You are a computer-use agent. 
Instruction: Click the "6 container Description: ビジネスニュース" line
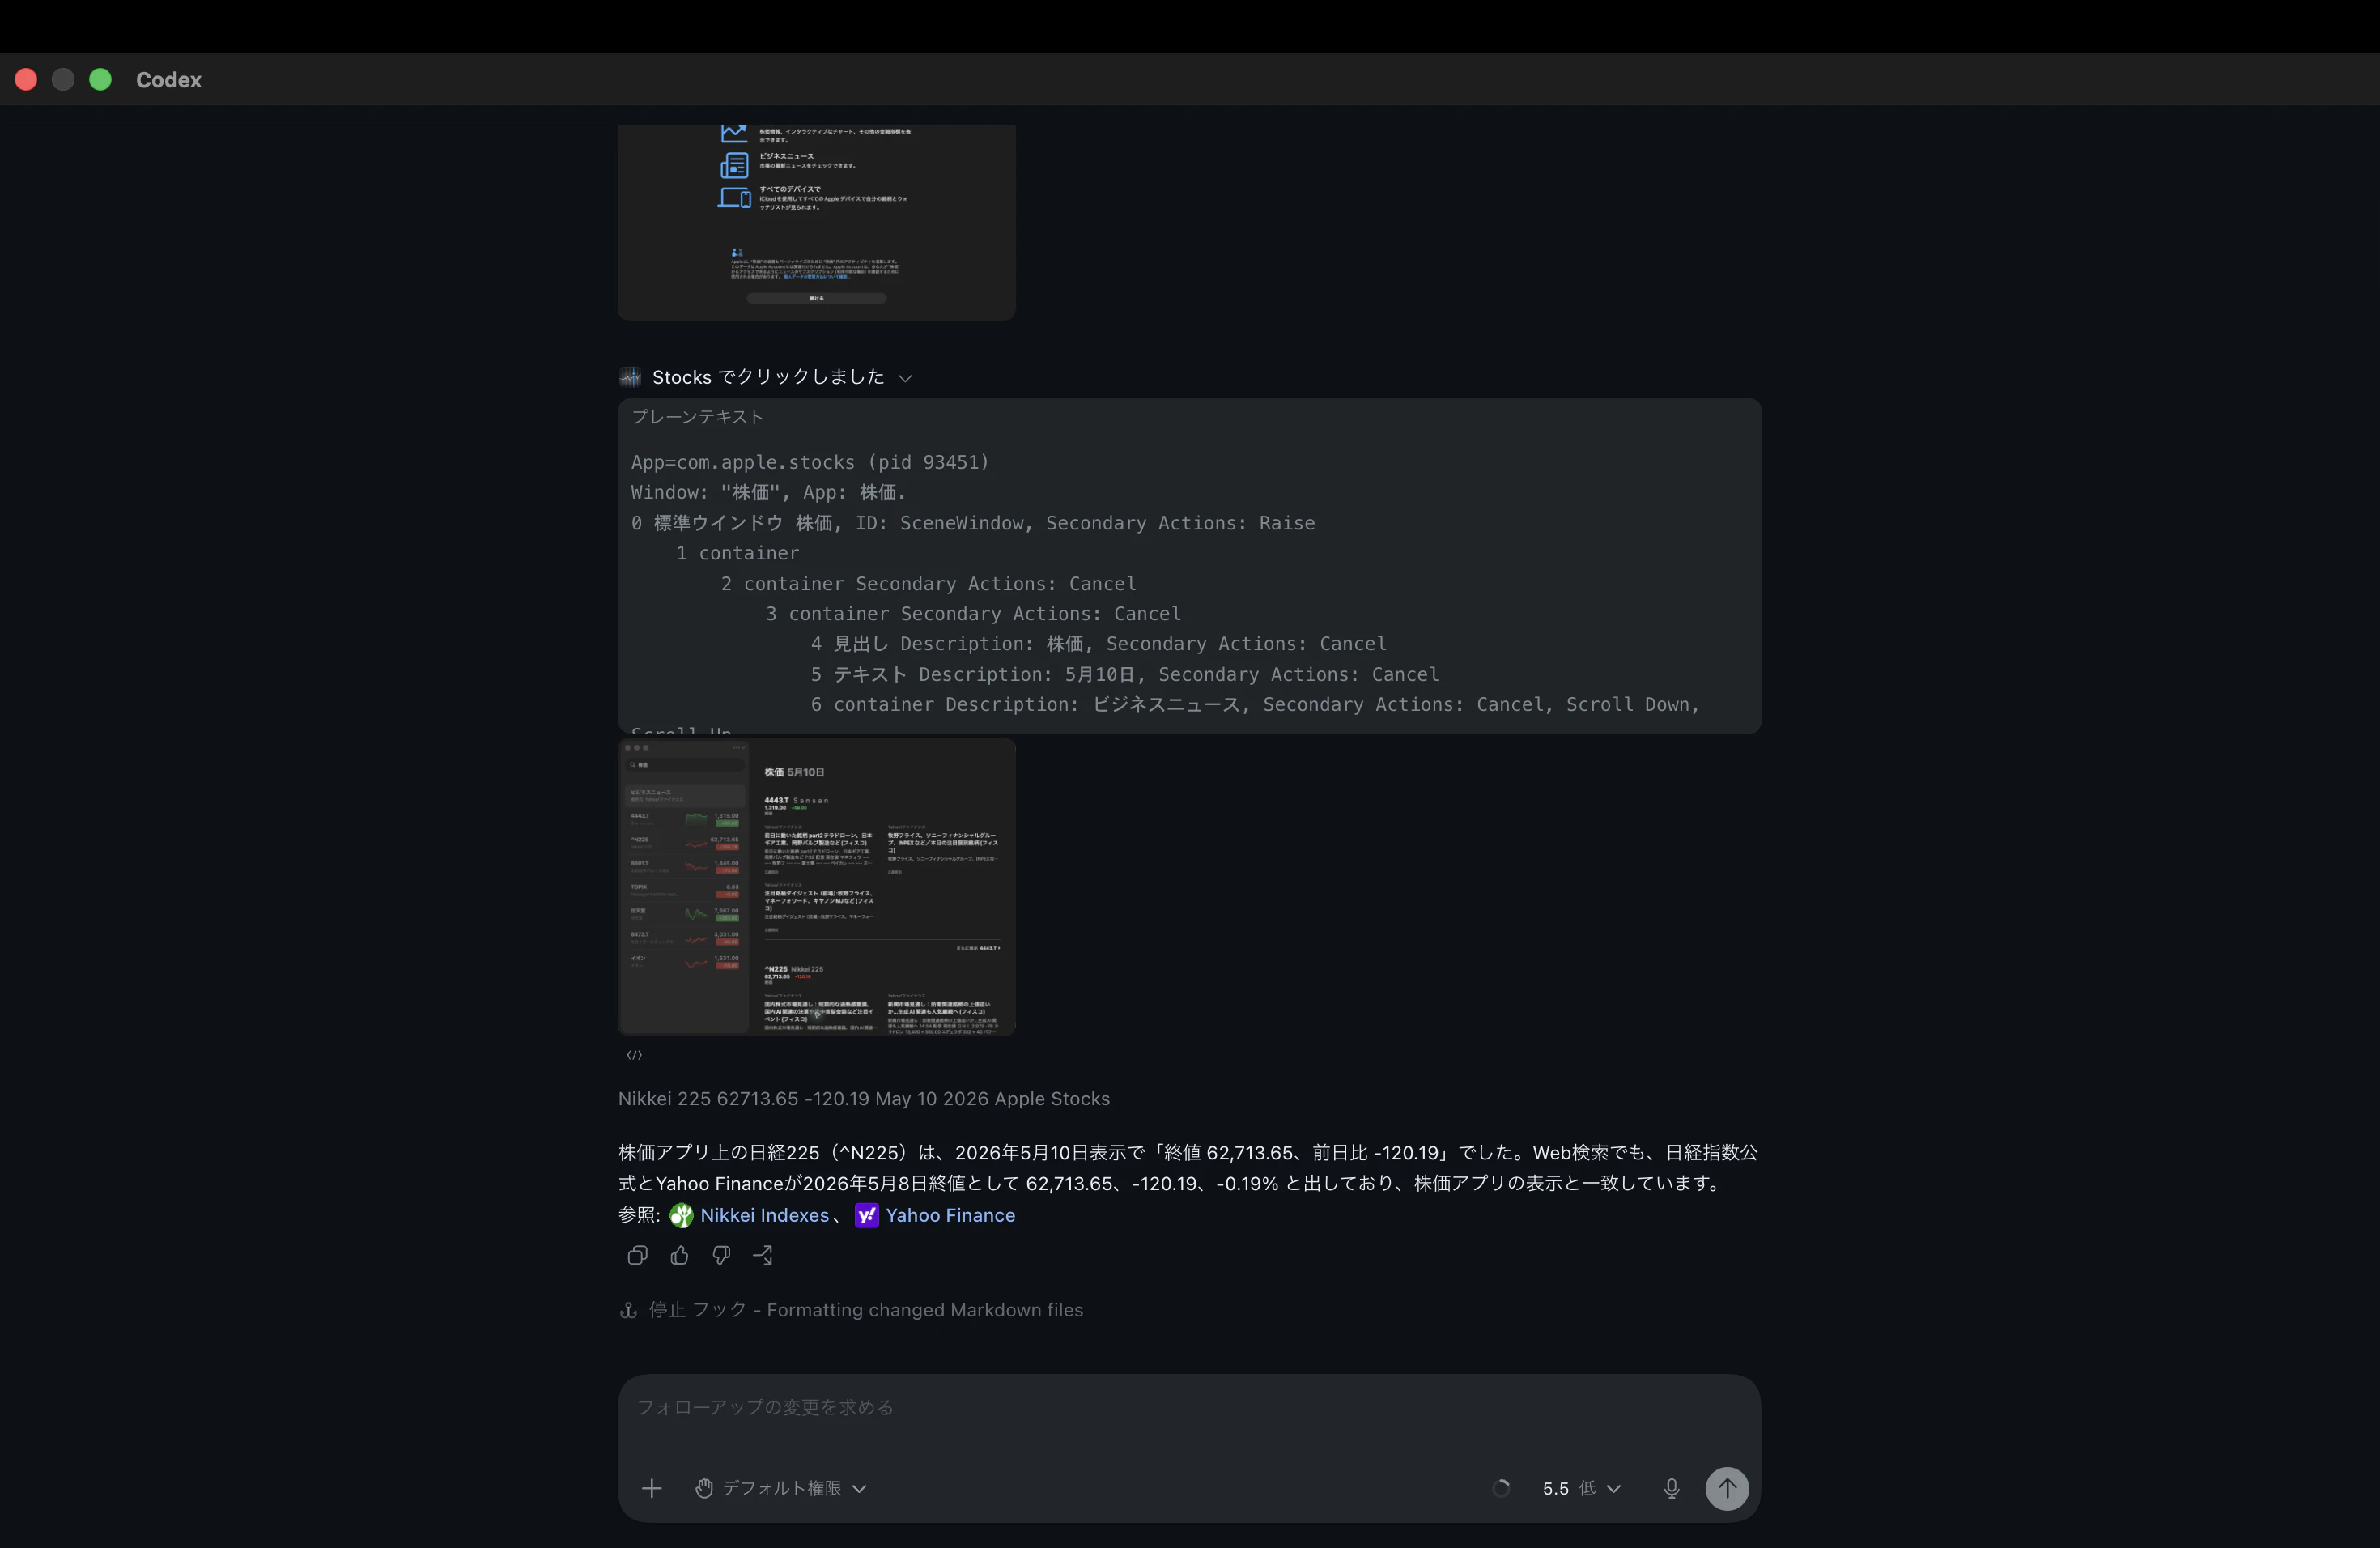click(1255, 704)
